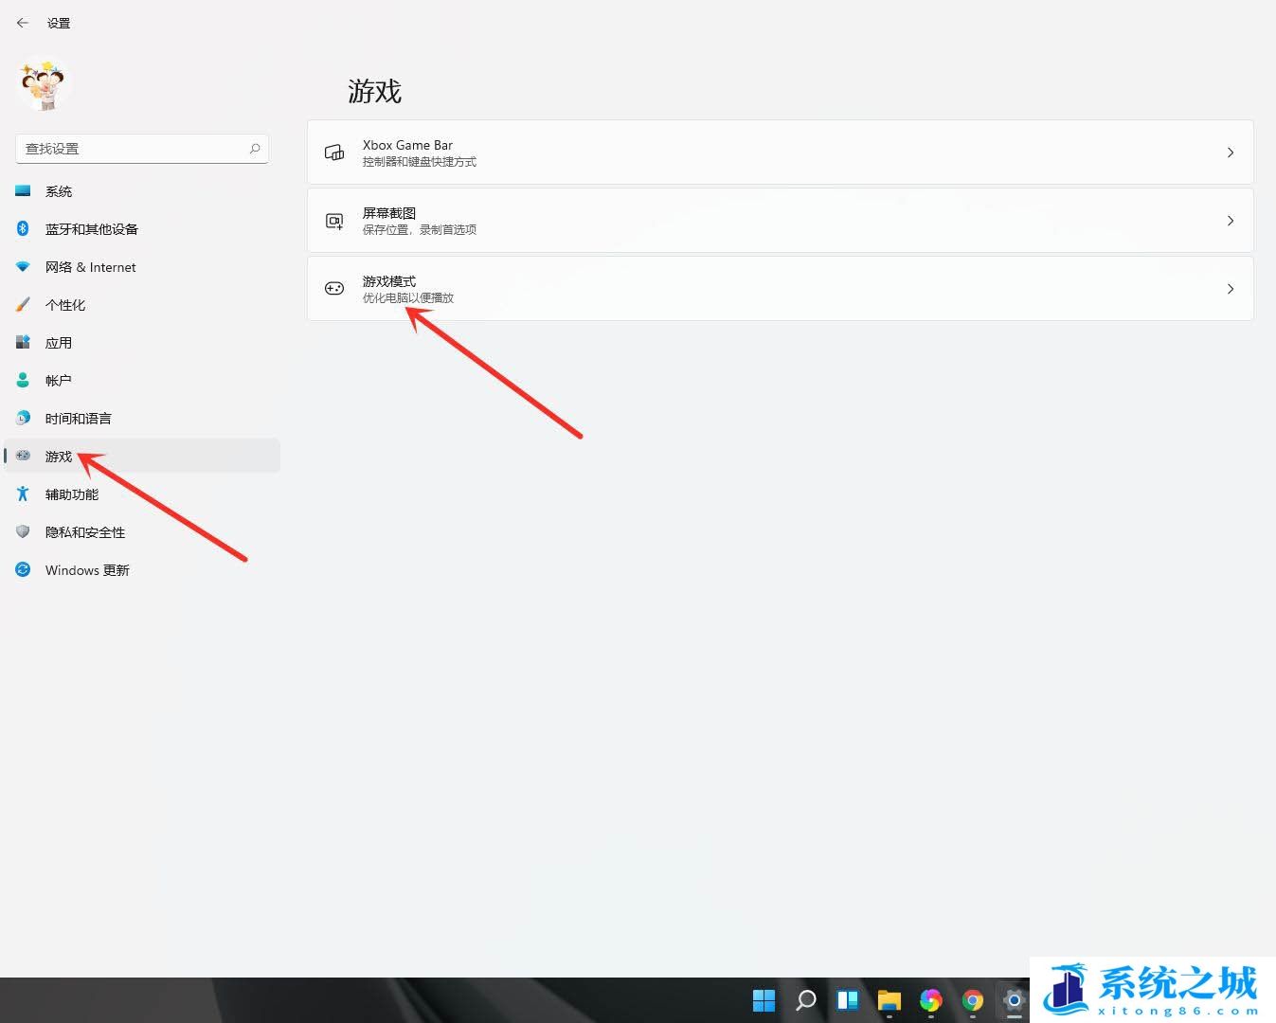Viewport: 1276px width, 1023px height.
Task: Open Windows 更新 from the sidebar
Action: tap(88, 569)
